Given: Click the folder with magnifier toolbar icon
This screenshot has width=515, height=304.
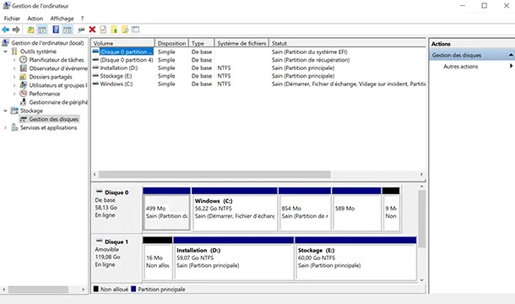Looking at the screenshot, I should [125, 30].
